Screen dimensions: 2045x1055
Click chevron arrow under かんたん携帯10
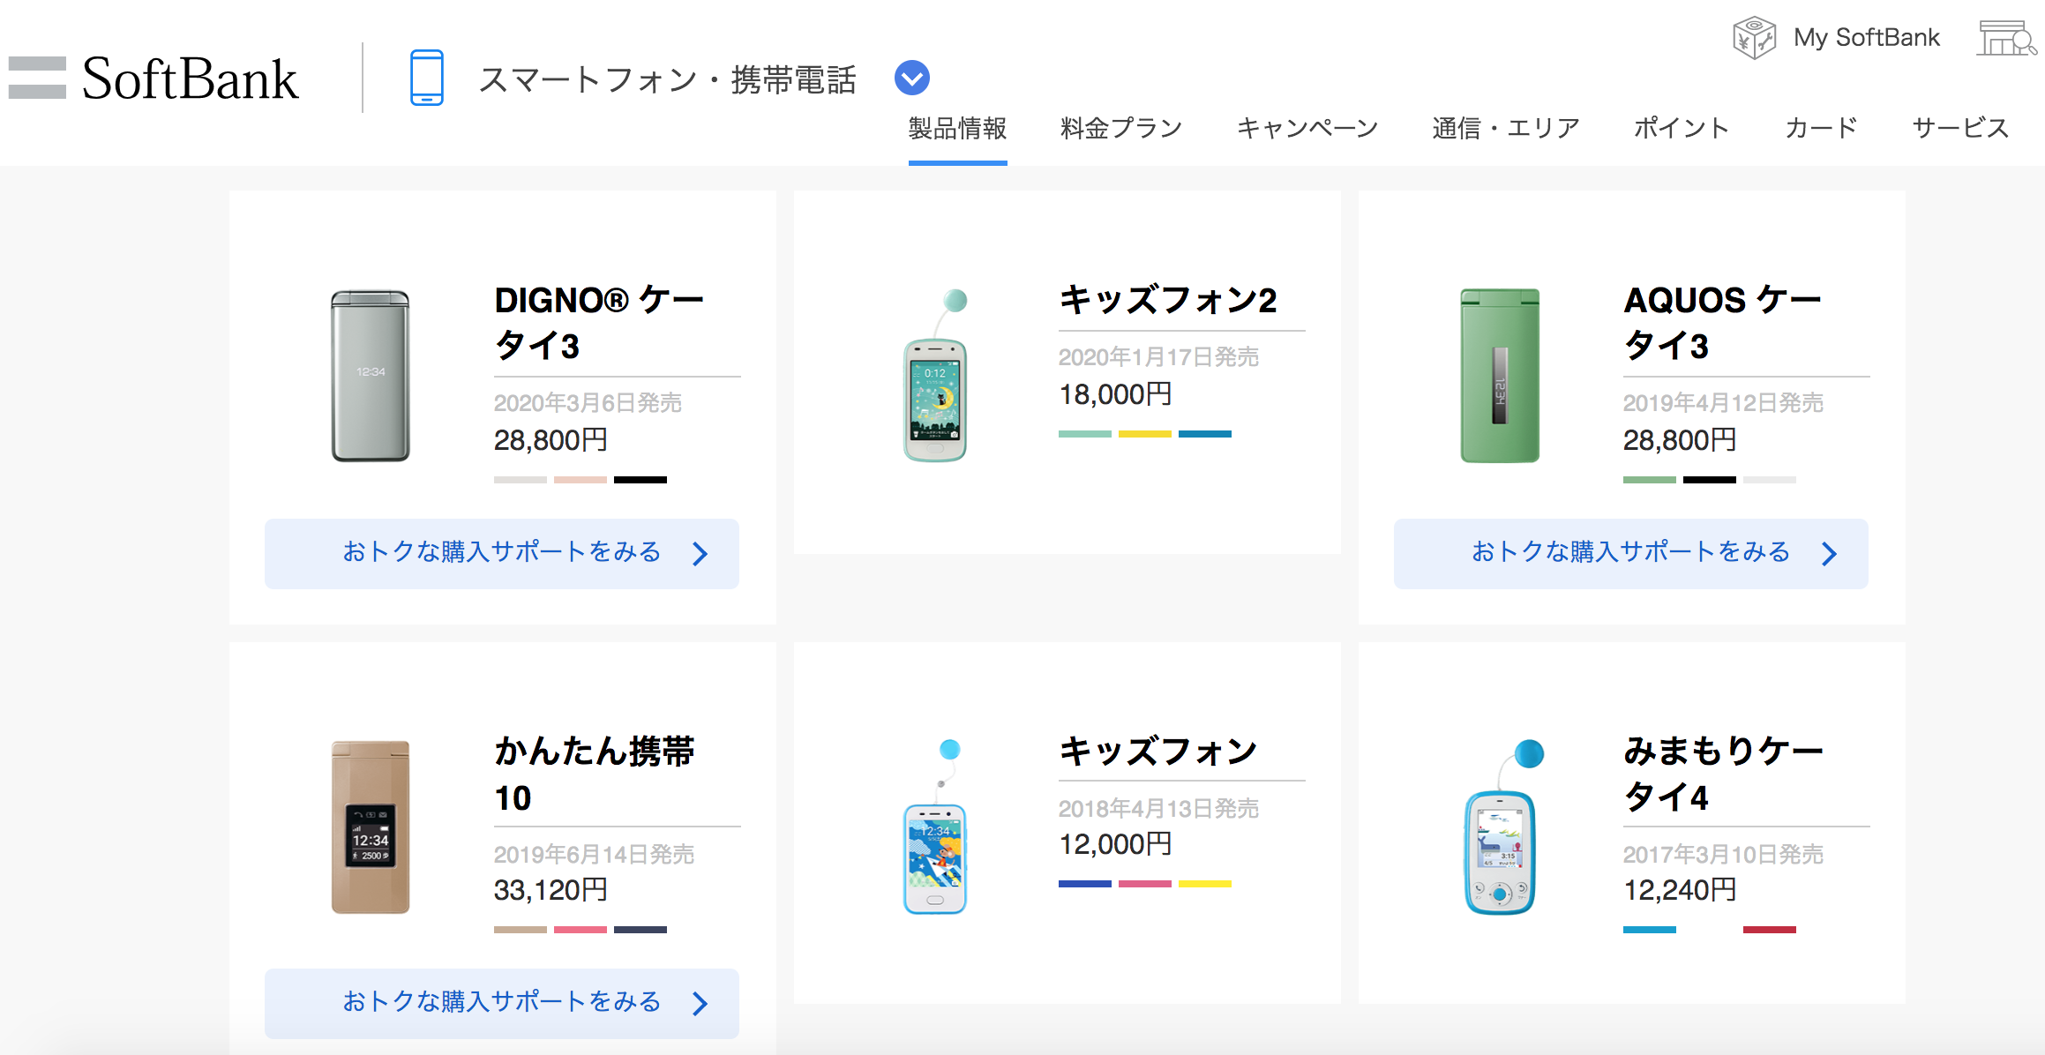(700, 1003)
